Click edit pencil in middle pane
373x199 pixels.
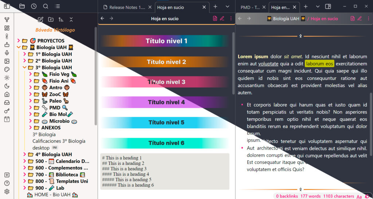click(x=222, y=19)
